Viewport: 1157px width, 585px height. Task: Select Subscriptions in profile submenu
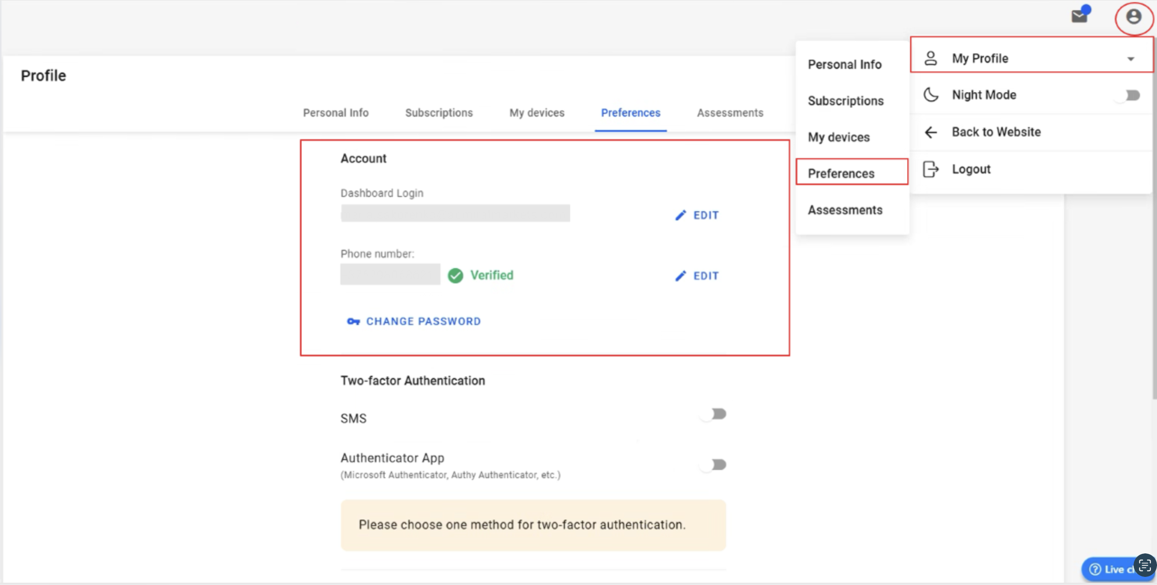pos(845,101)
